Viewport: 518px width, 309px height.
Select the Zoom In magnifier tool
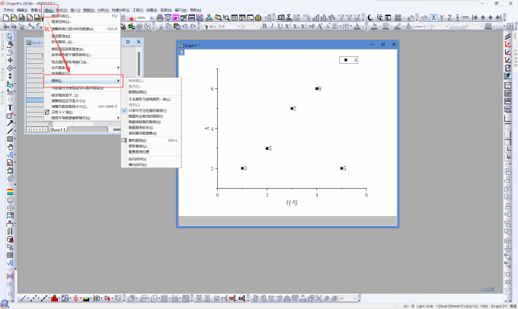click(10, 44)
